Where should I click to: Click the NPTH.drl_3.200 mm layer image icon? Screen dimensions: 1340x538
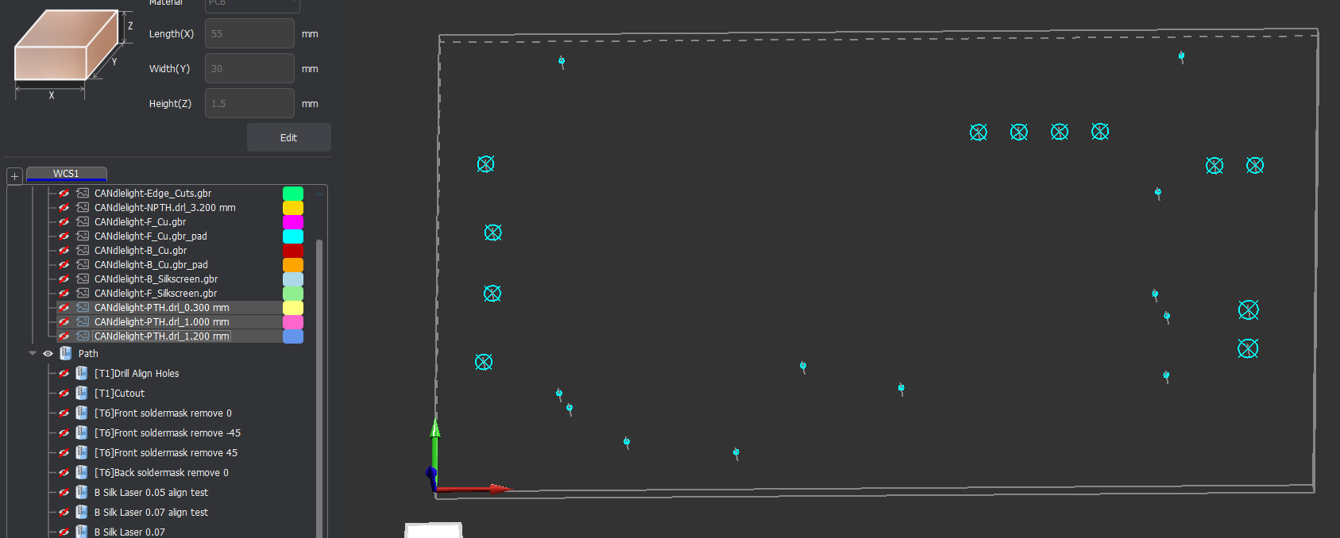point(83,207)
